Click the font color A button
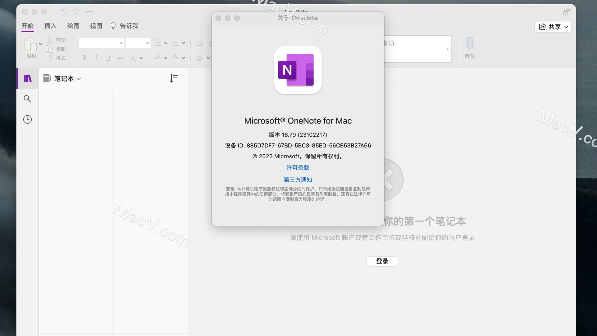Screen dimensions: 597x336 [175, 57]
